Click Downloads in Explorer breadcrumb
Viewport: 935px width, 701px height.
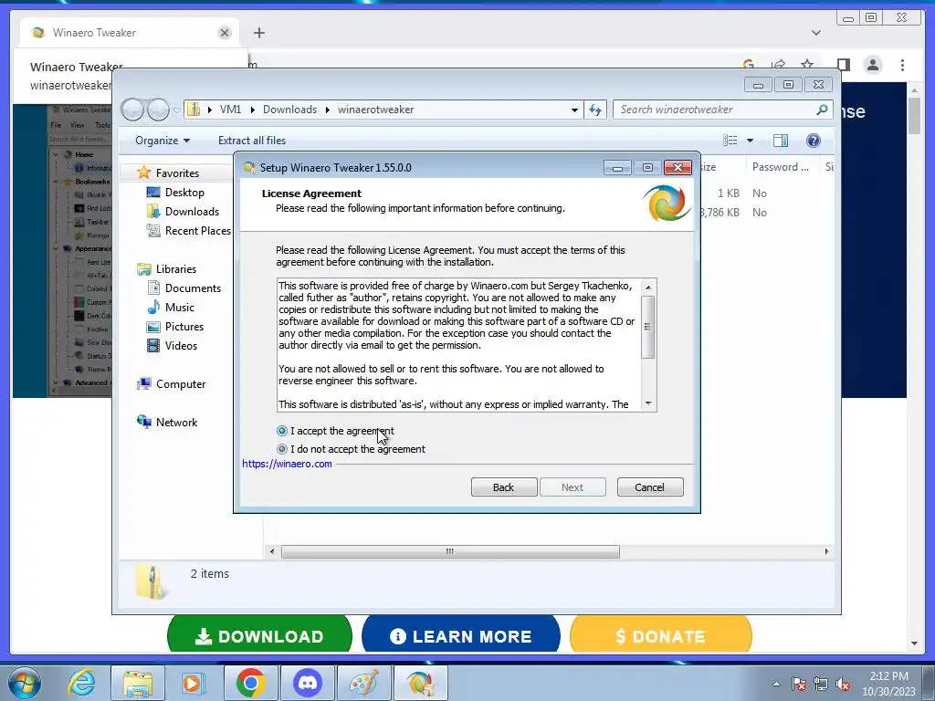pyautogui.click(x=289, y=110)
